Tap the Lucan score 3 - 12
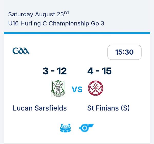The height and width of the screenshot is (144, 154). coord(55,71)
